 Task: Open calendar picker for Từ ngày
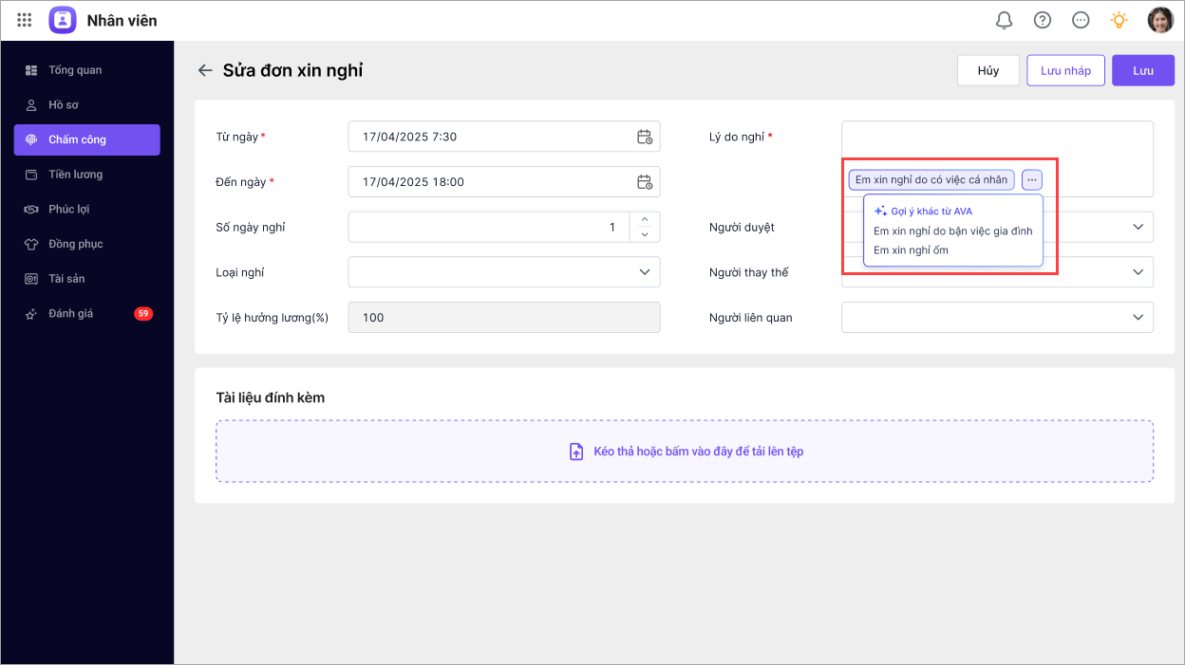645,137
